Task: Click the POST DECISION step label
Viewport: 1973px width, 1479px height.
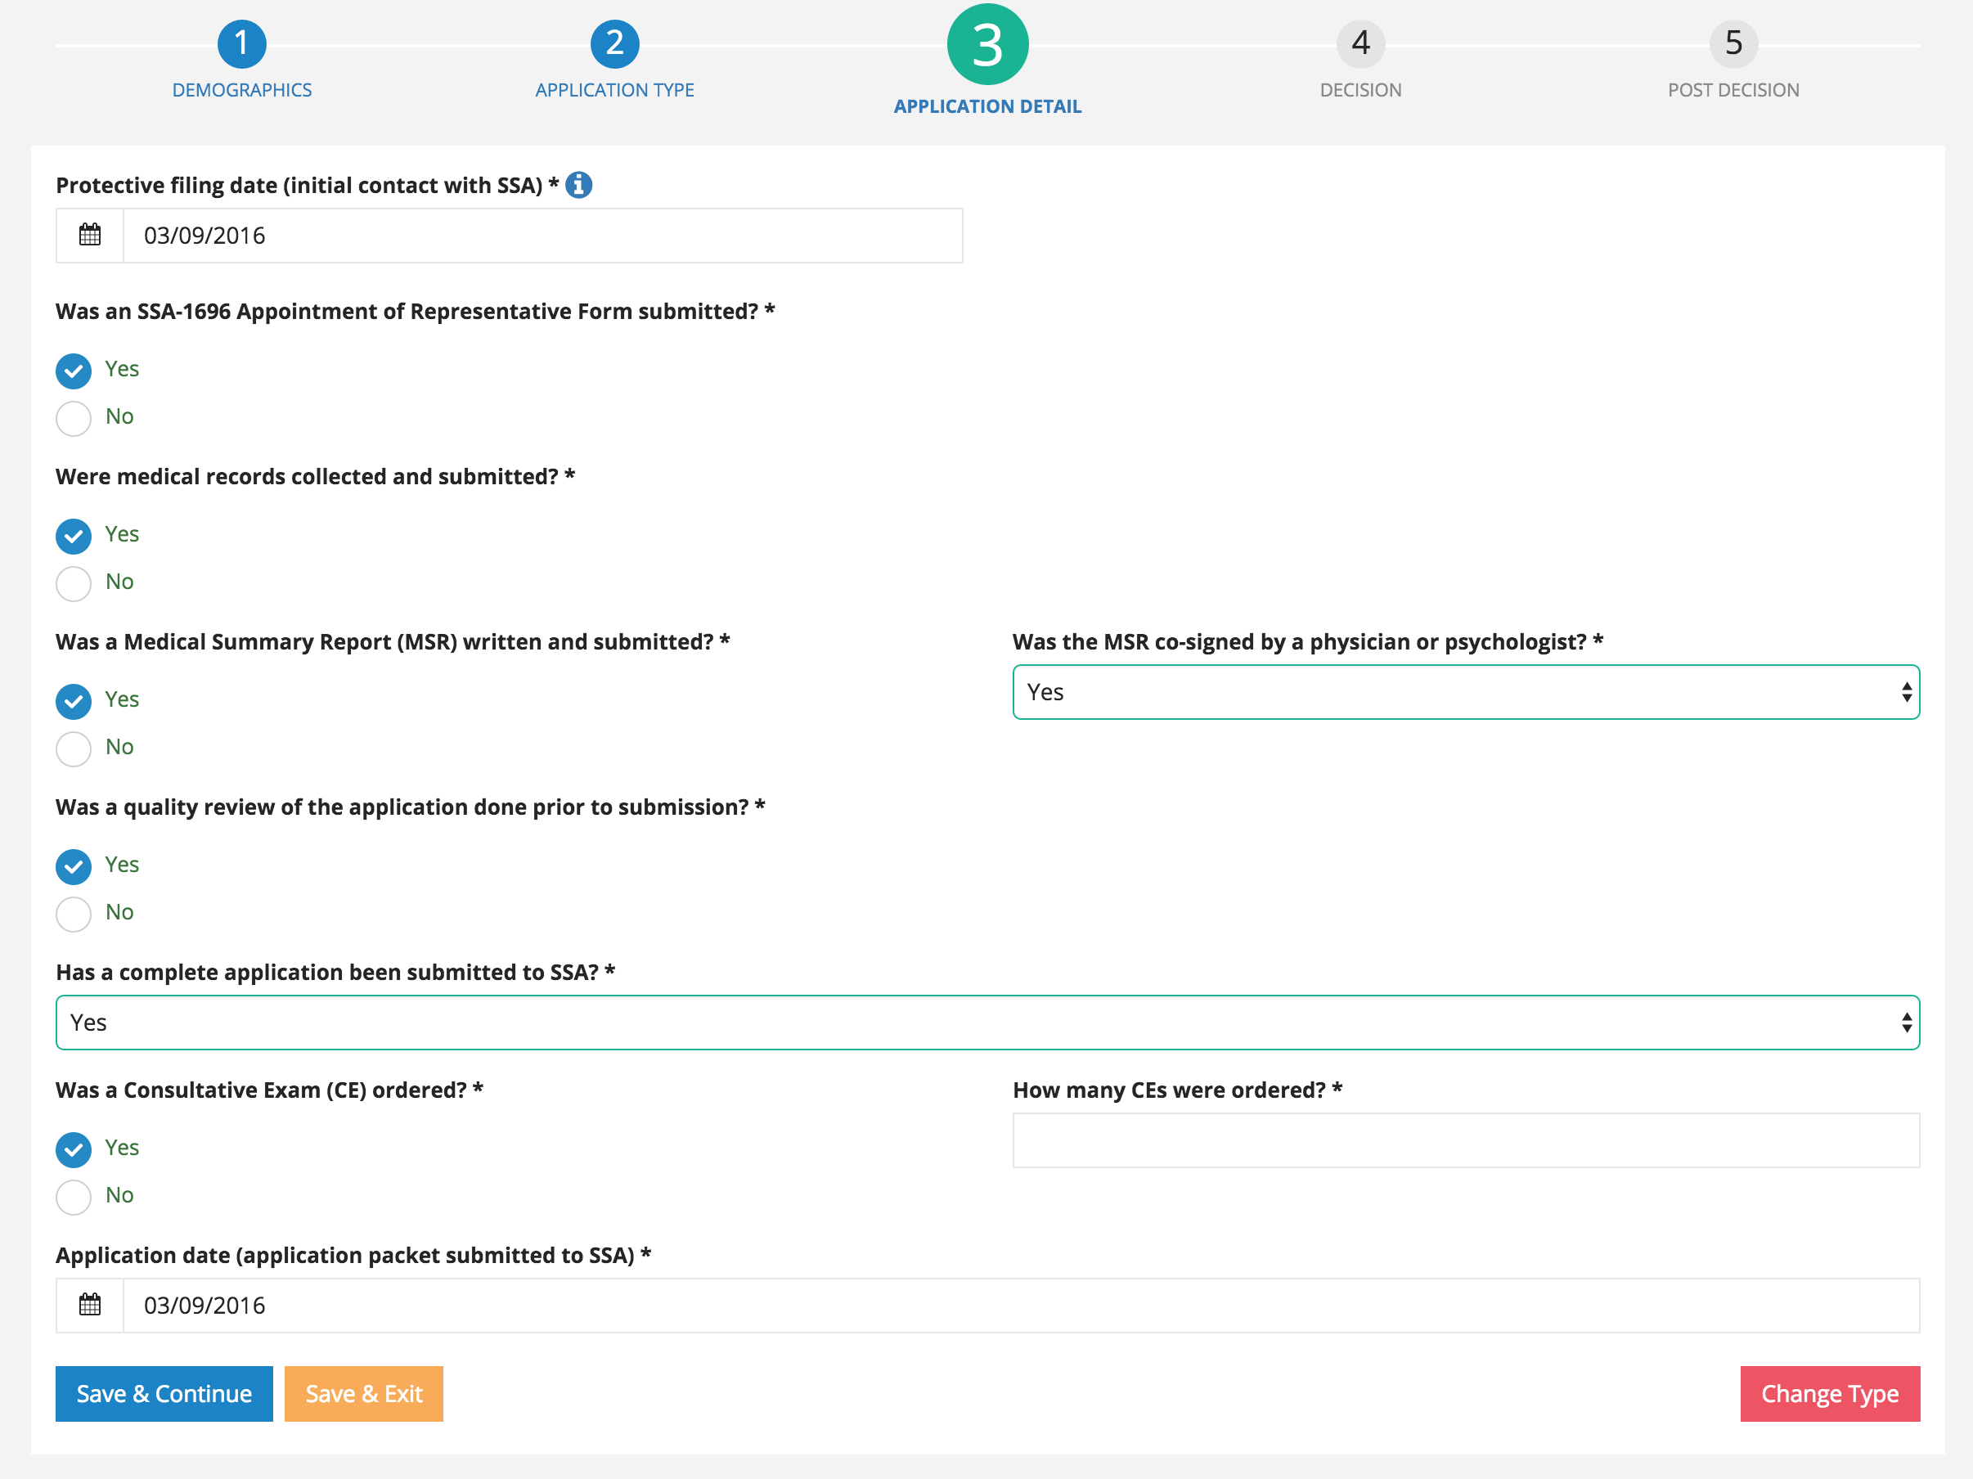Action: pyautogui.click(x=1733, y=90)
